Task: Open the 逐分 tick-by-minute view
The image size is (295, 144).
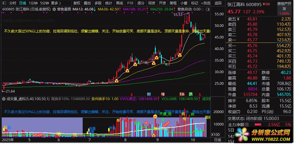Action: pyautogui.click(x=141, y=3)
